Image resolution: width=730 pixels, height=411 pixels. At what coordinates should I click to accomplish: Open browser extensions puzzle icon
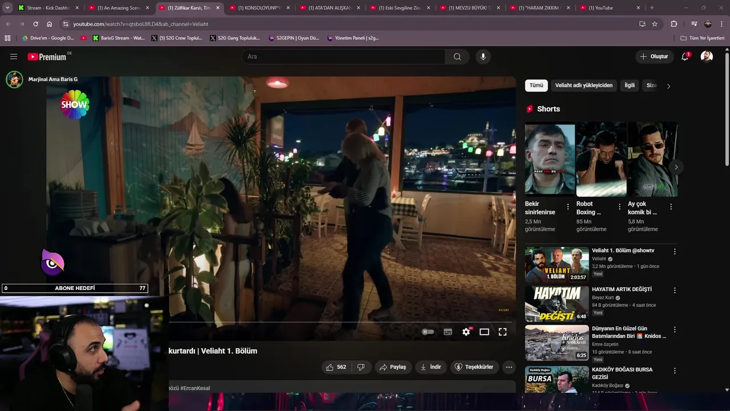point(674,24)
